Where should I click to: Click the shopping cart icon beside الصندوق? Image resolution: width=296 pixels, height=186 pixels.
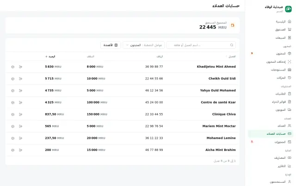click(290, 30)
